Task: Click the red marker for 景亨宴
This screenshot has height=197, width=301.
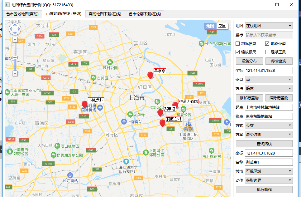Action: pos(150,75)
